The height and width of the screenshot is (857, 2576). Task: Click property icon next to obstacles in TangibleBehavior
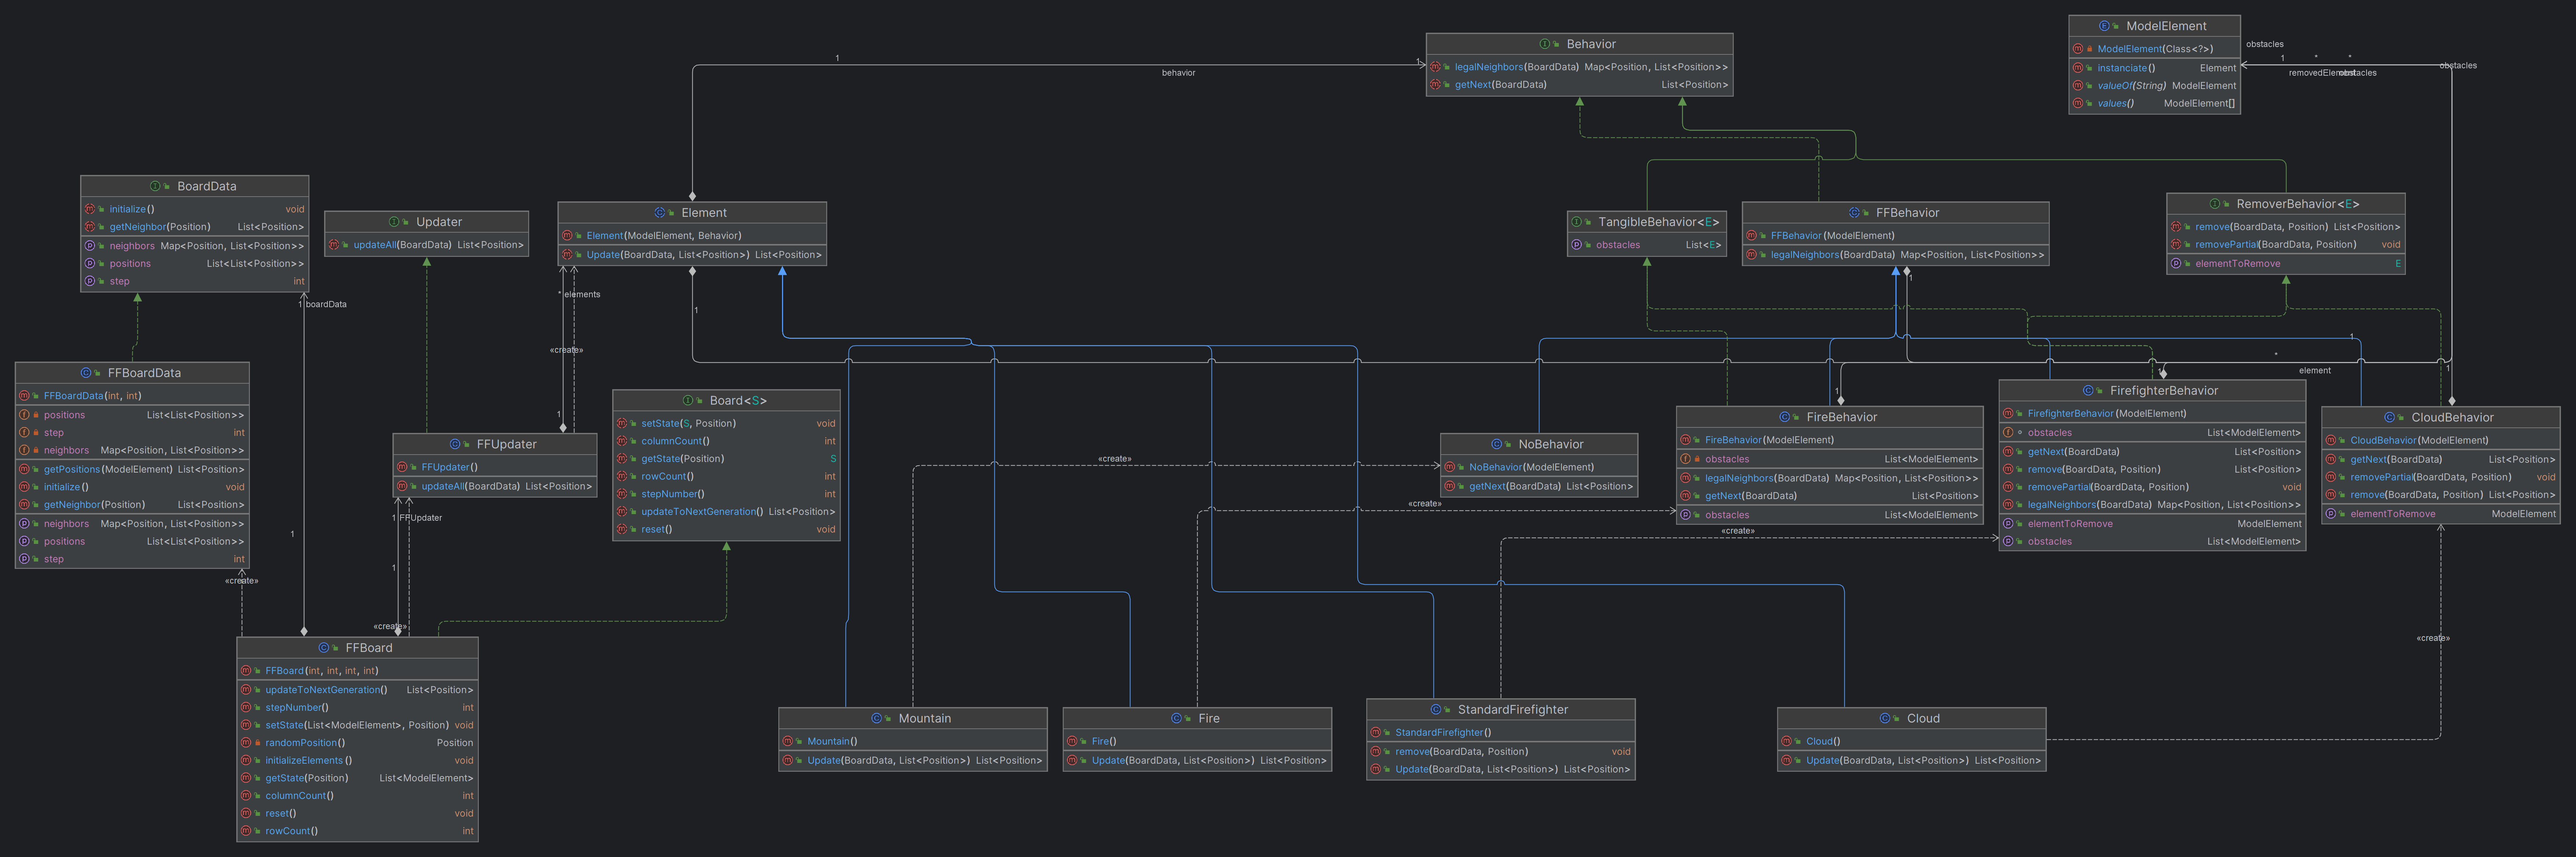point(1577,245)
